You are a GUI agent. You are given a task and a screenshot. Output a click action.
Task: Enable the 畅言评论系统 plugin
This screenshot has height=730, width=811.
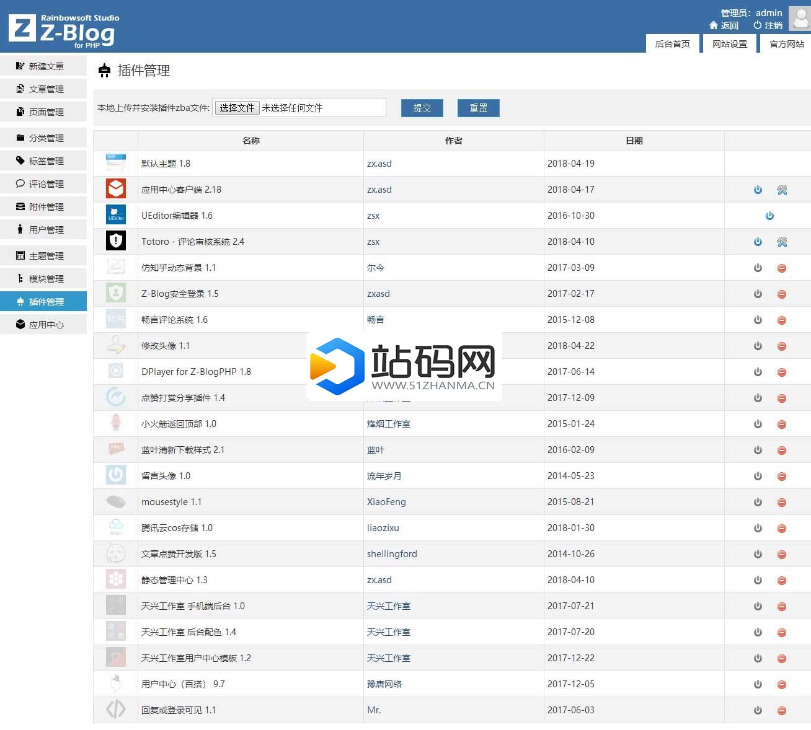758,320
